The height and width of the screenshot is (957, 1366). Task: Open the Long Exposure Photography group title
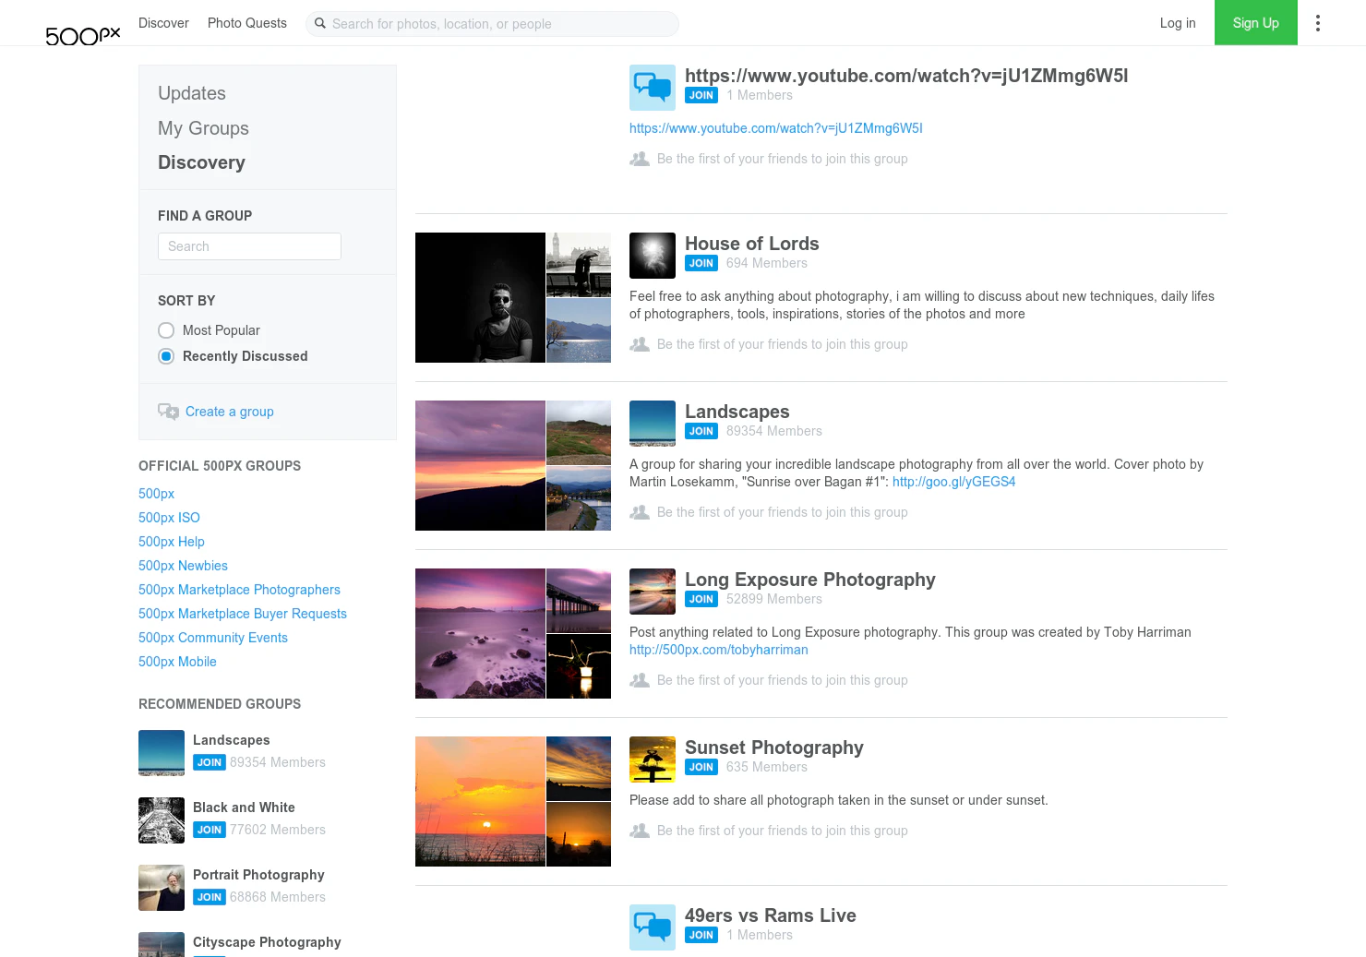(x=810, y=580)
